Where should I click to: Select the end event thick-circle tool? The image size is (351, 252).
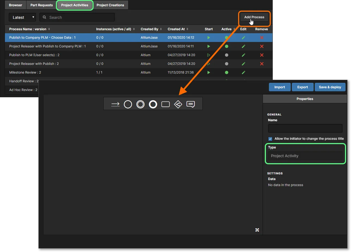point(153,104)
